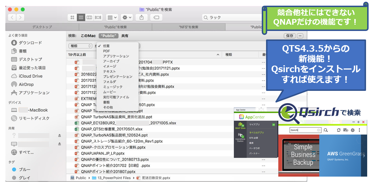This screenshot has height=182, width=376.
Task: Click the App Center manual install icon
Action: [346, 130]
